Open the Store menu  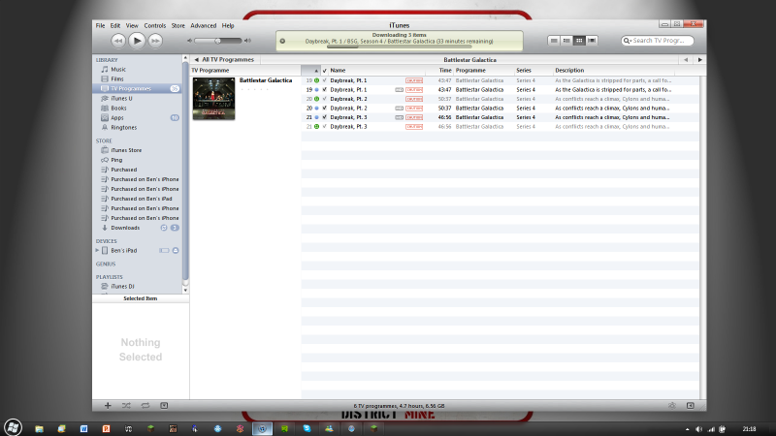(178, 26)
